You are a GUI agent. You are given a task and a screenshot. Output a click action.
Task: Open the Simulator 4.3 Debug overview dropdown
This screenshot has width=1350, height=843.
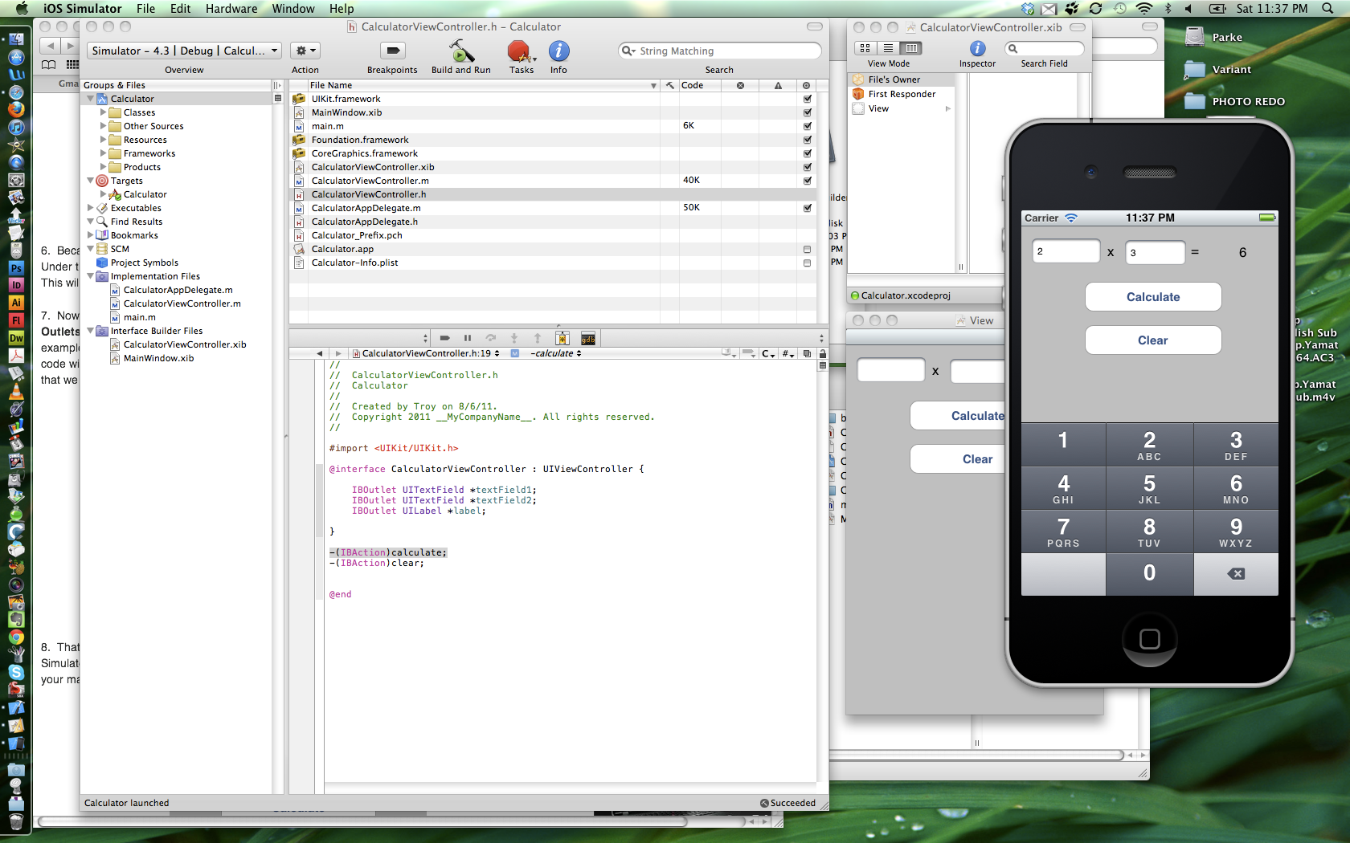(184, 51)
